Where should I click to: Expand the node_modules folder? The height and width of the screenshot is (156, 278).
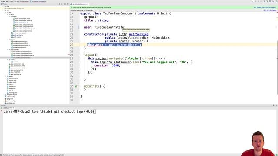3,8
